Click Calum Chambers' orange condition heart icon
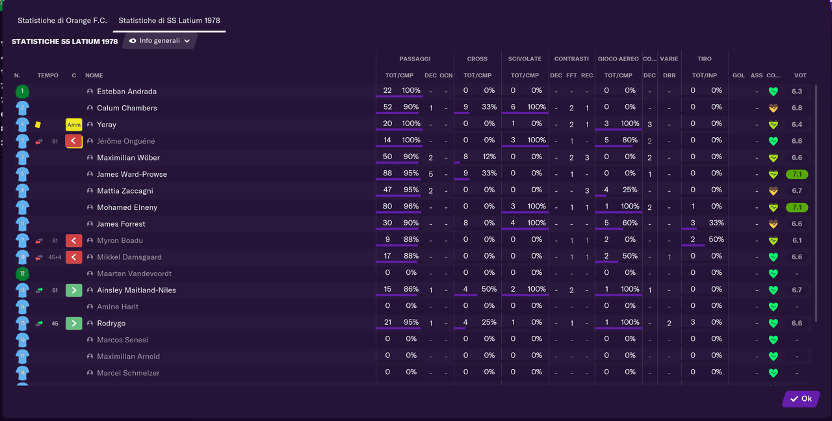 (773, 108)
